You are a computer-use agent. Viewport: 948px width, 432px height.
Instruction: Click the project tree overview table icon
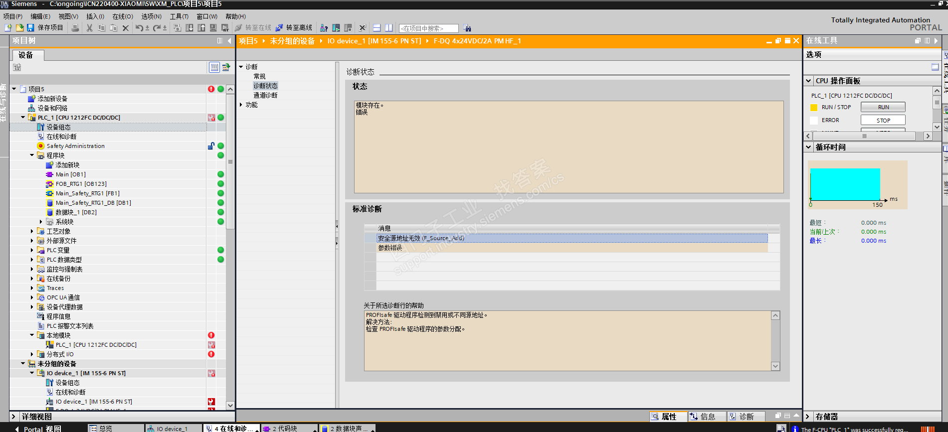point(214,67)
